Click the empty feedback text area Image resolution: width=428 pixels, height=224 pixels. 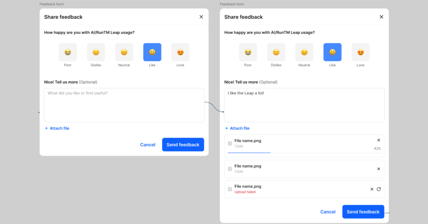tap(124, 105)
